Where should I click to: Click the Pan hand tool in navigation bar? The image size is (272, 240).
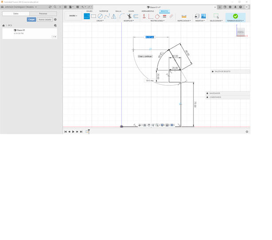coord(149,125)
